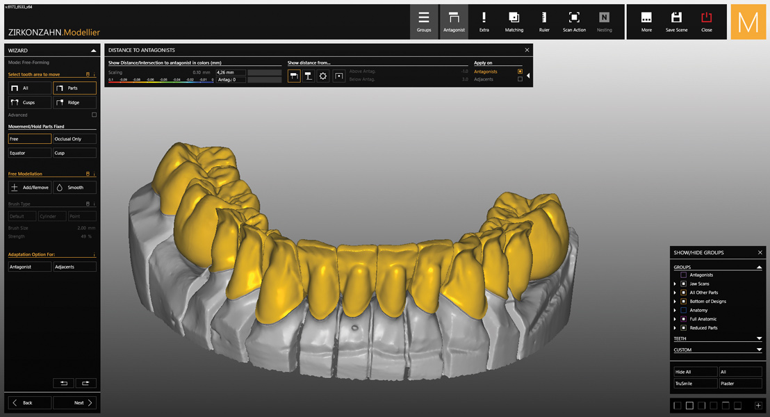Open the Groups panel from top toolbar
This screenshot has height=417, width=770.
[x=424, y=22]
